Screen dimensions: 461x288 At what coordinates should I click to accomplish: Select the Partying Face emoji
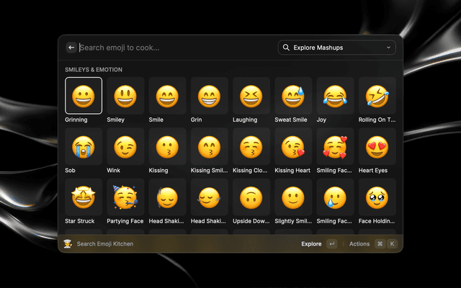(125, 197)
